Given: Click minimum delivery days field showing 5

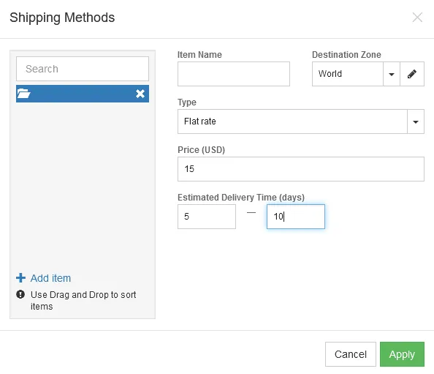Looking at the screenshot, I should click(207, 217).
